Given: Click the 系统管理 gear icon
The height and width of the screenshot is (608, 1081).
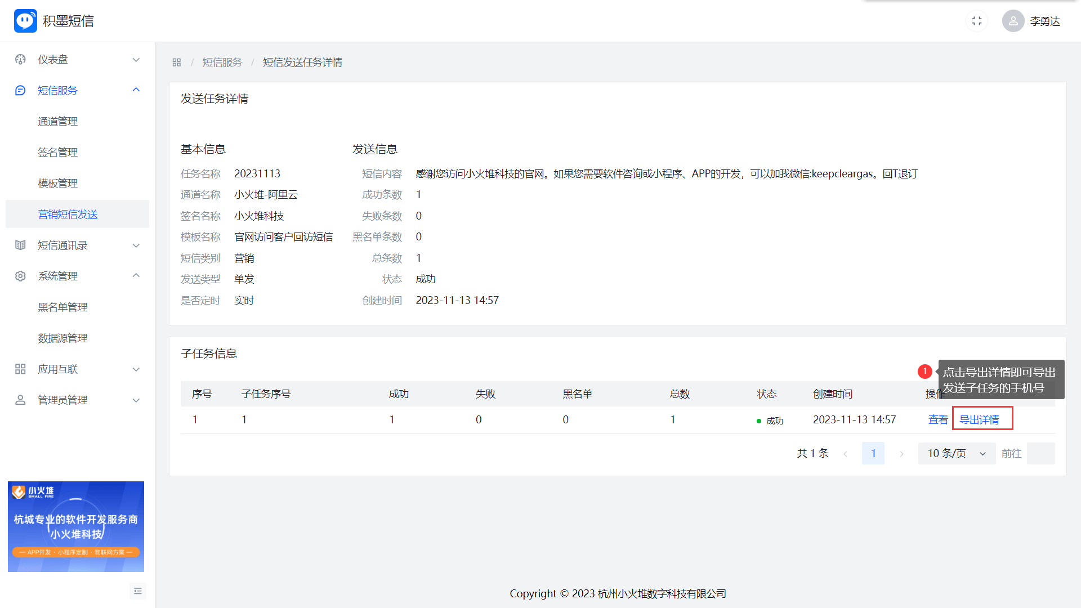Looking at the screenshot, I should [x=21, y=276].
